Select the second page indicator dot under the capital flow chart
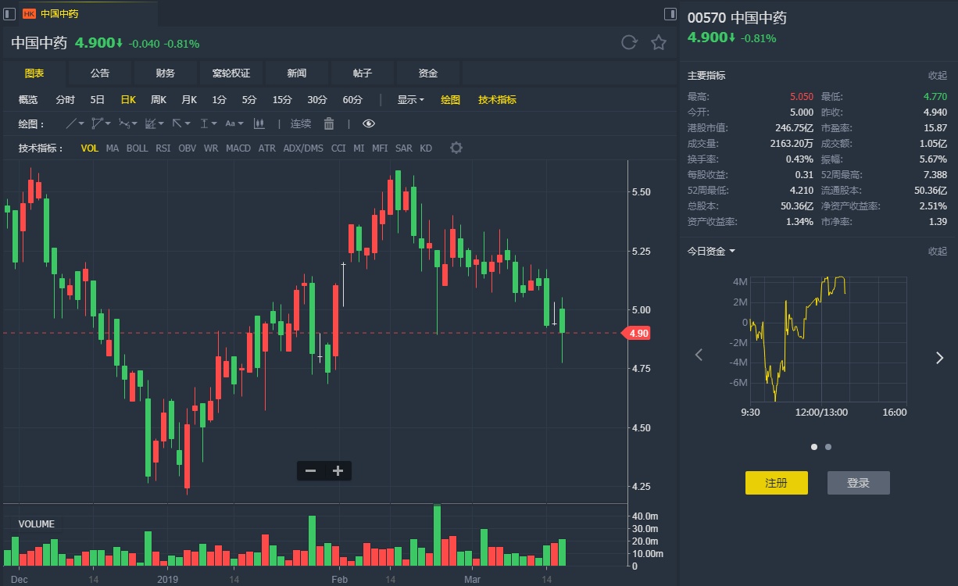The height and width of the screenshot is (586, 958). tap(828, 447)
